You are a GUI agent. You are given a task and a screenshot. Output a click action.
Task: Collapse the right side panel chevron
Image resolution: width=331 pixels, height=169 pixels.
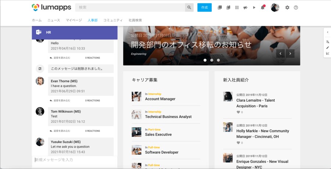(x=327, y=32)
